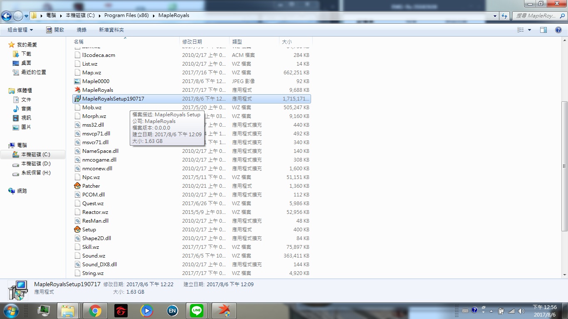The width and height of the screenshot is (568, 319).
Task: Sort files by 大小 column header
Action: [296, 42]
